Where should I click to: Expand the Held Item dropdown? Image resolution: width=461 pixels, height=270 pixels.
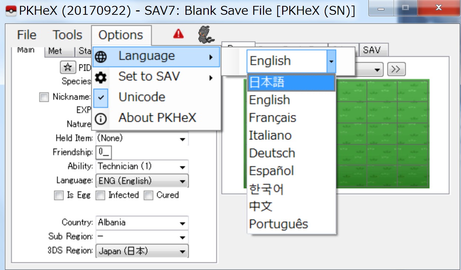click(183, 139)
